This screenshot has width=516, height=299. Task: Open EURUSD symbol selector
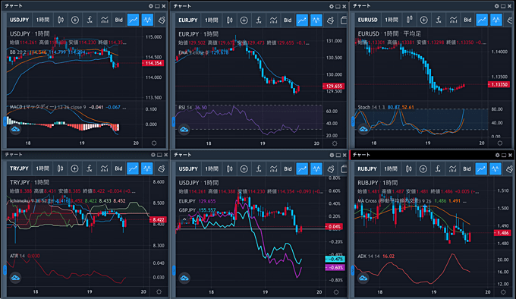pyautogui.click(x=367, y=20)
